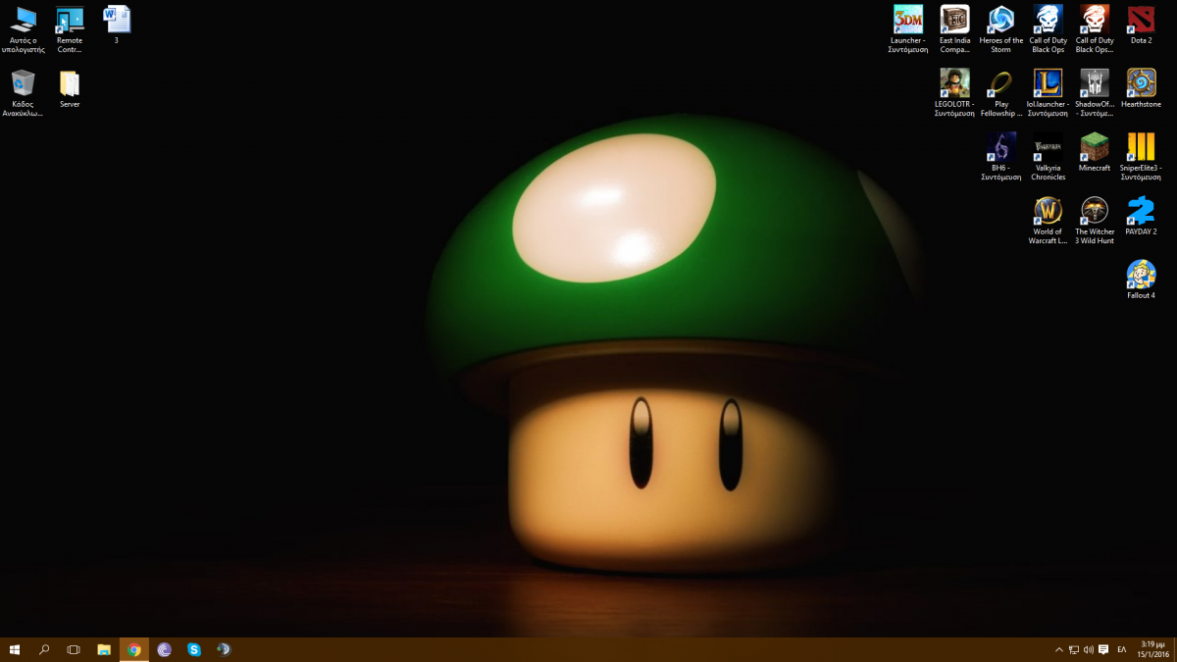This screenshot has width=1177, height=662.
Task: Select the 'Αυτός ο υπολογιστής' desktop icon
Action: point(23,29)
